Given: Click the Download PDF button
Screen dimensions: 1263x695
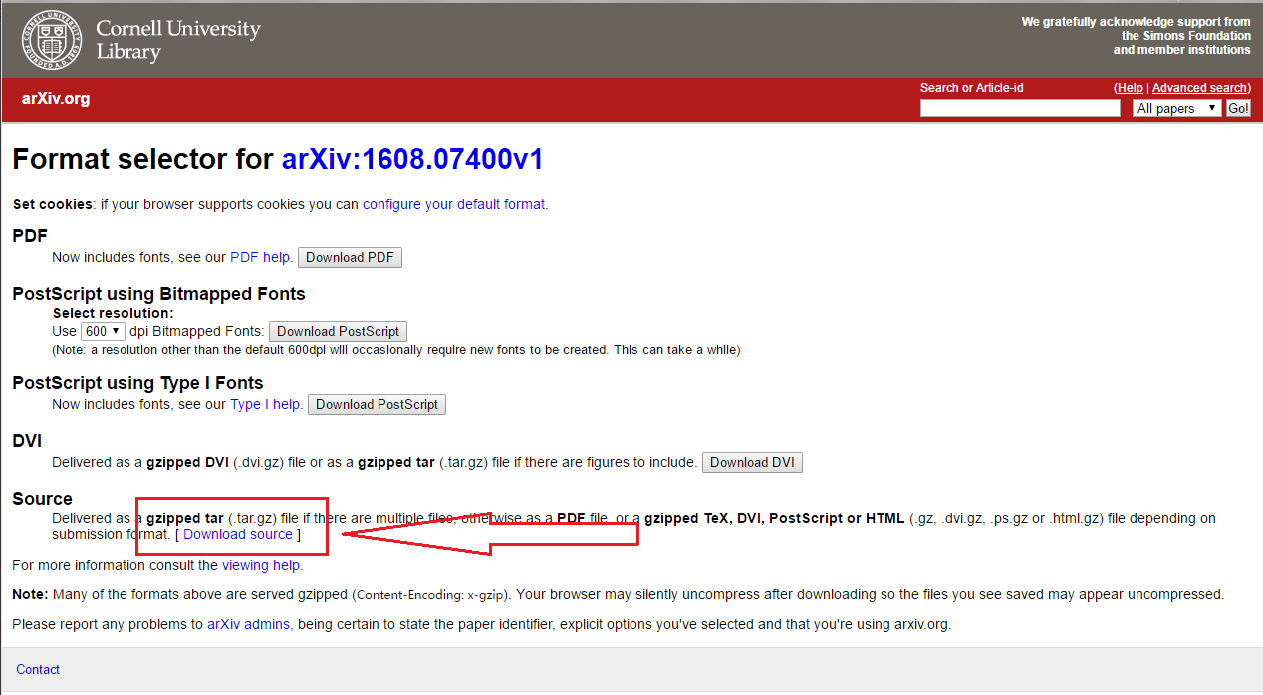Looking at the screenshot, I should [x=350, y=257].
